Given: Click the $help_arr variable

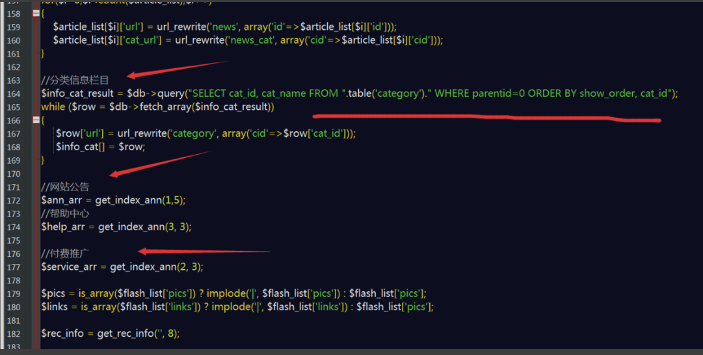Looking at the screenshot, I should click(x=63, y=227).
